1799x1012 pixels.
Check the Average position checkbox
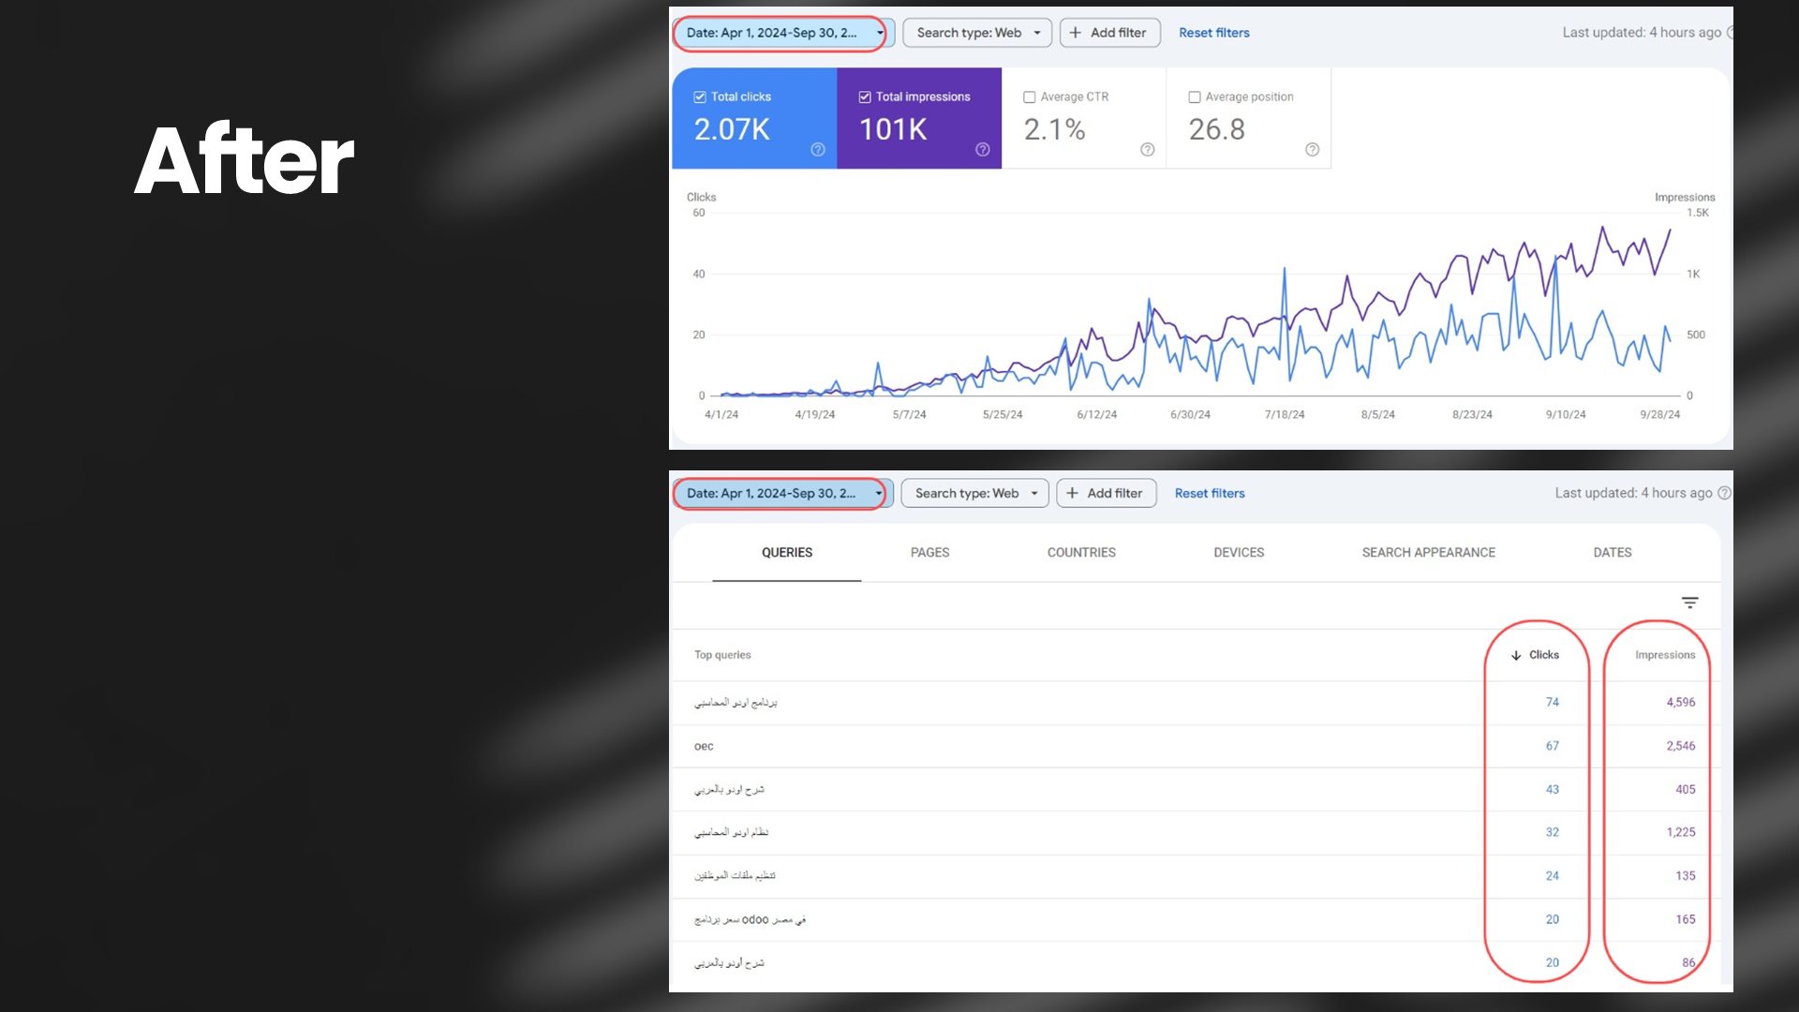click(1195, 97)
